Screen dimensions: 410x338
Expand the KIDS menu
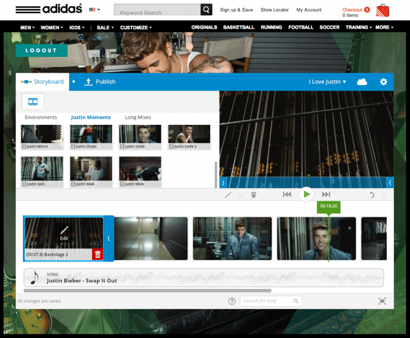(x=77, y=28)
